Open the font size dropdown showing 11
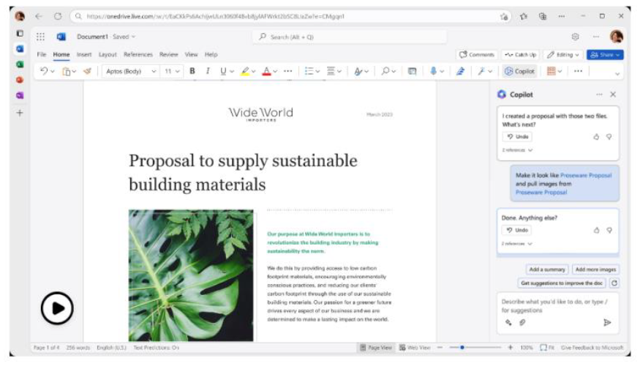This screenshot has width=640, height=369. [x=171, y=71]
